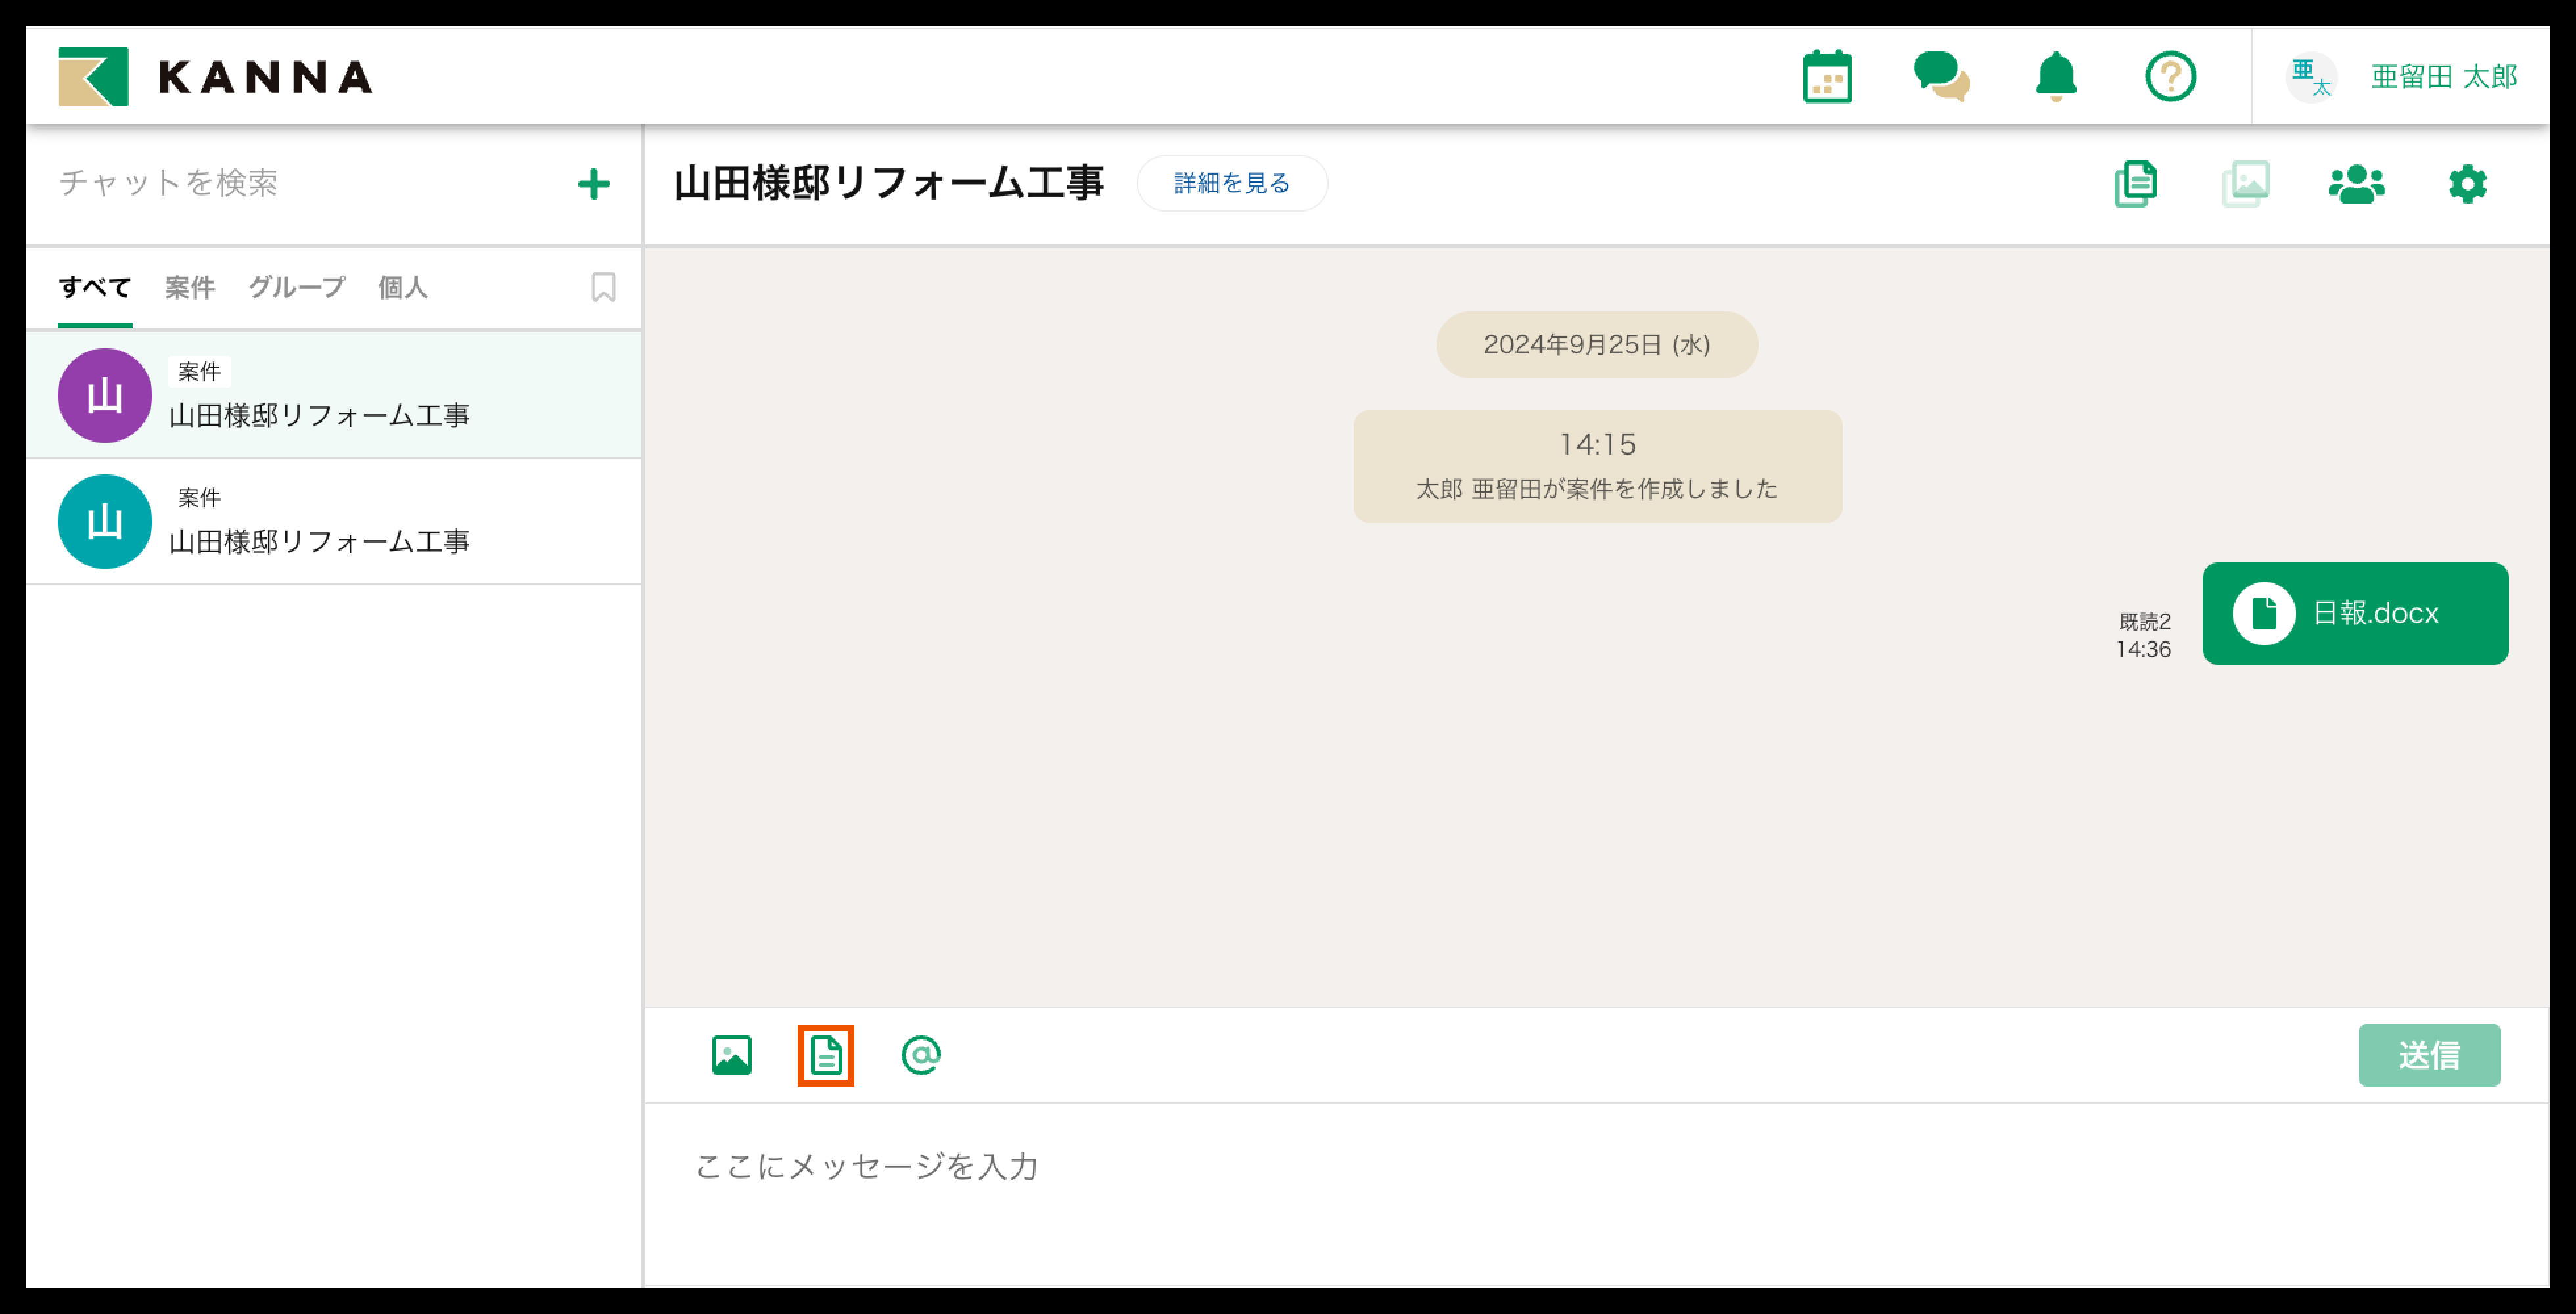
Task: Open the shared documents list icon
Action: 2135,184
